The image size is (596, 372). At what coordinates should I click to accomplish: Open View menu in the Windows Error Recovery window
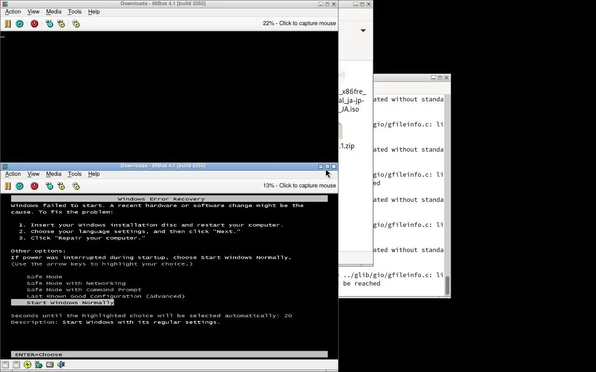34,174
